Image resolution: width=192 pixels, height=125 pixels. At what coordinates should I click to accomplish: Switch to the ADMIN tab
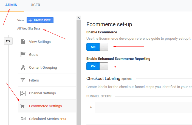tap(11, 5)
